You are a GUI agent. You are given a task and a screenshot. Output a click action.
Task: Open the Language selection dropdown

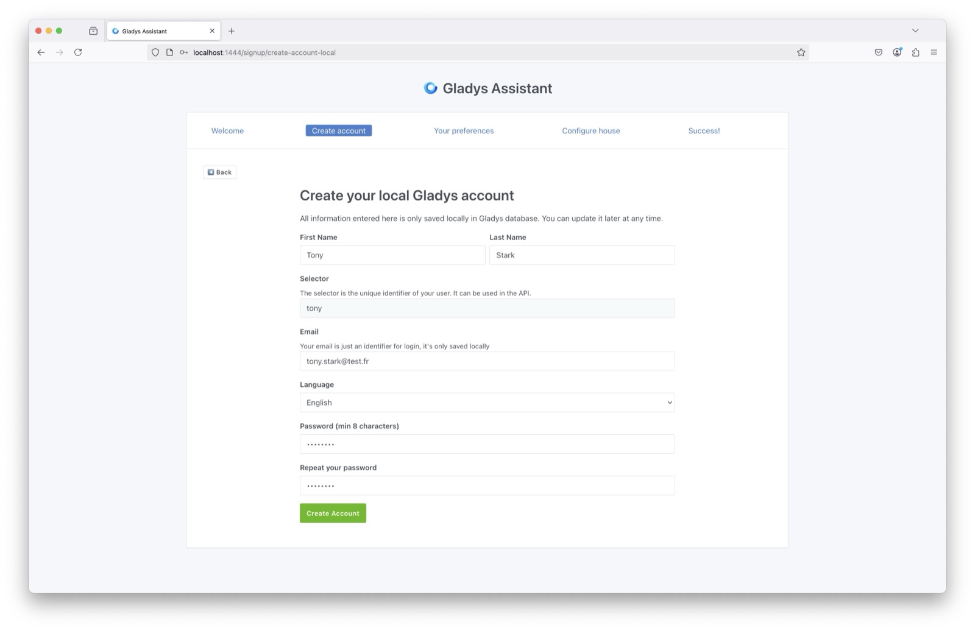486,402
